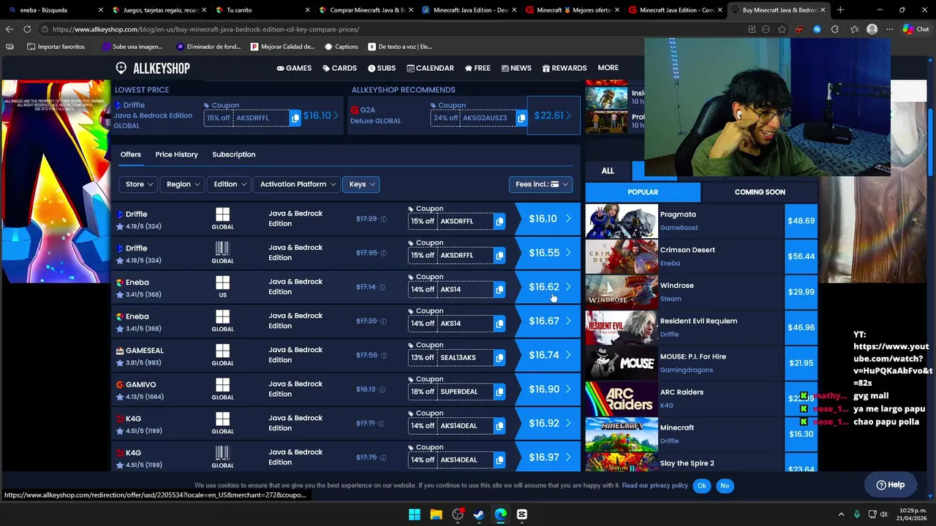Open the Windows Start menu
The width and height of the screenshot is (936, 526).
(x=415, y=514)
